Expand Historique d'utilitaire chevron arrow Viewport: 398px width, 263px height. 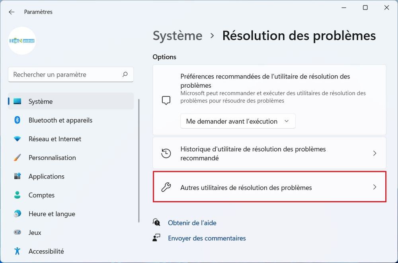coord(374,153)
